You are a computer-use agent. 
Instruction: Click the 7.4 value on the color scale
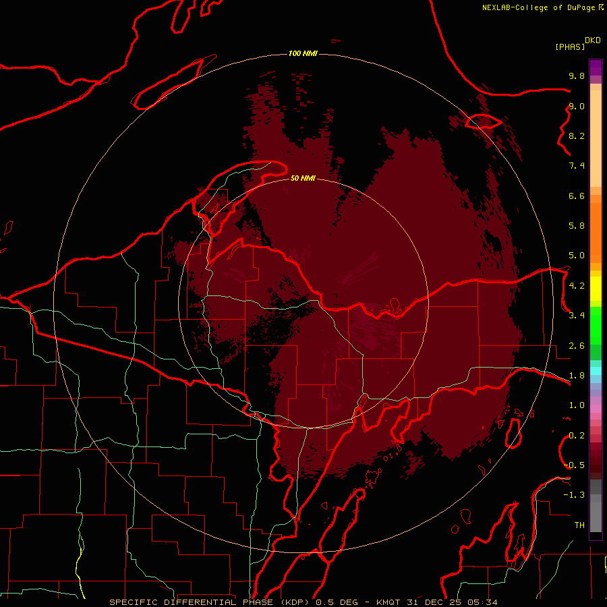(577, 166)
